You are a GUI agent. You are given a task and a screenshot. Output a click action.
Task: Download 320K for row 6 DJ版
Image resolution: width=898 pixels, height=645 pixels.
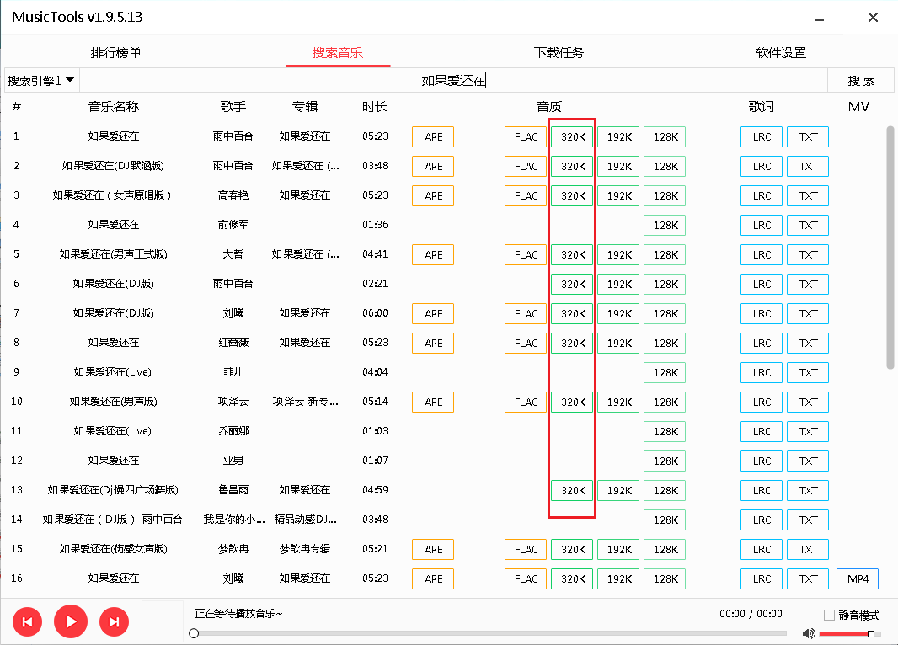[x=573, y=285]
